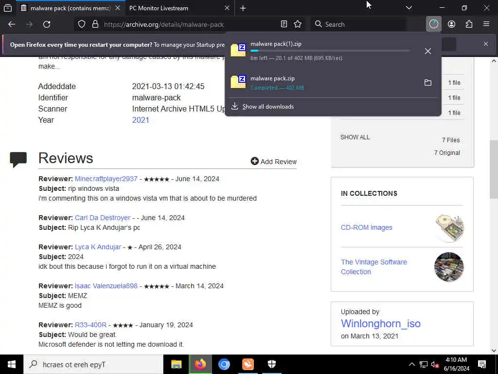Screen dimensions: 498x374
Task: Open reviewer R33-400R profile
Action: (90, 325)
